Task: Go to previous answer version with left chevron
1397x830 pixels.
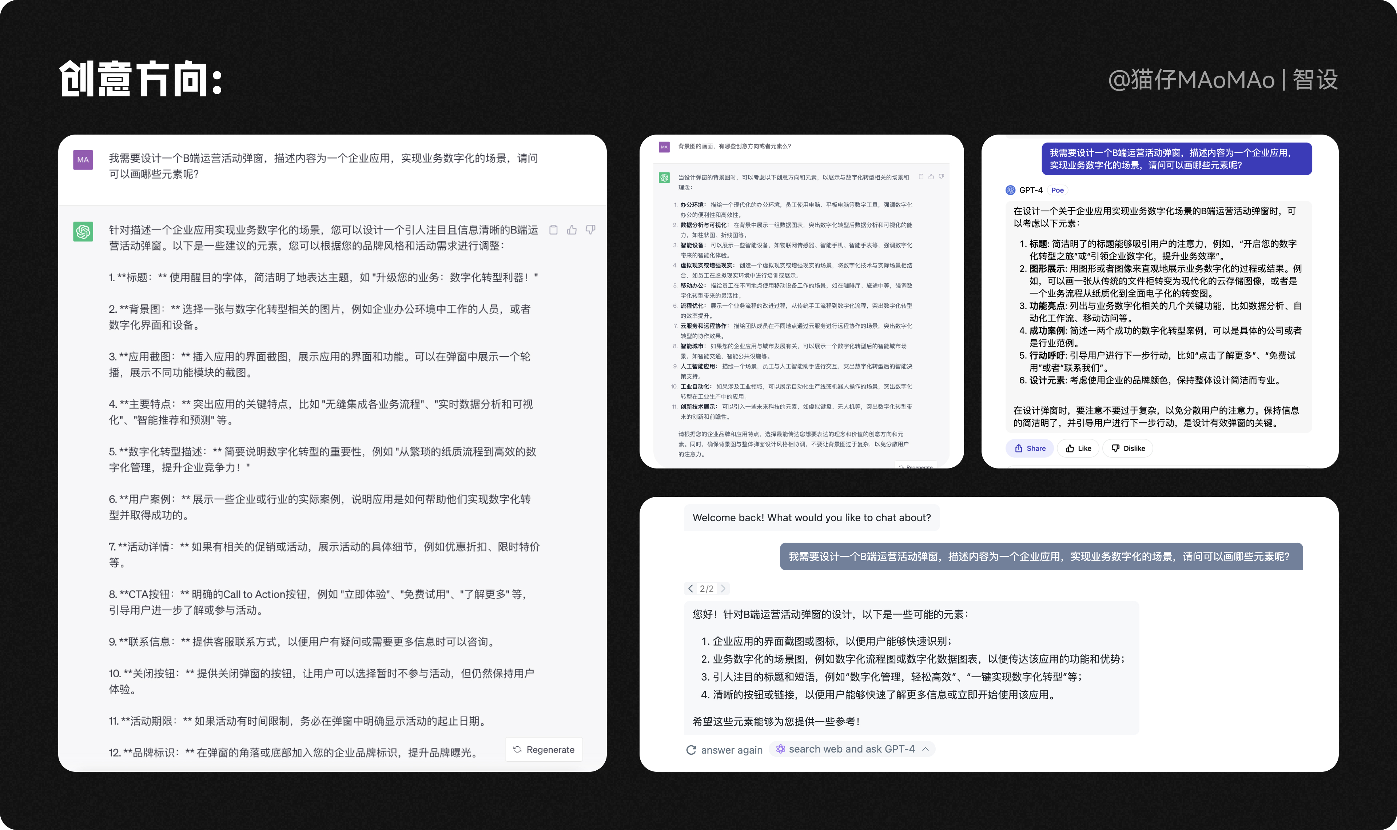Action: click(x=690, y=588)
